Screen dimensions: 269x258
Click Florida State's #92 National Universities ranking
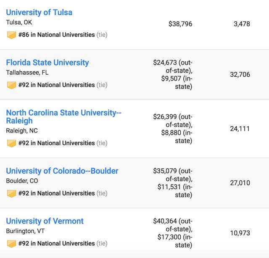(x=56, y=85)
